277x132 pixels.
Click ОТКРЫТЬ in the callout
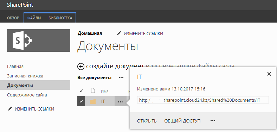coord(147,121)
